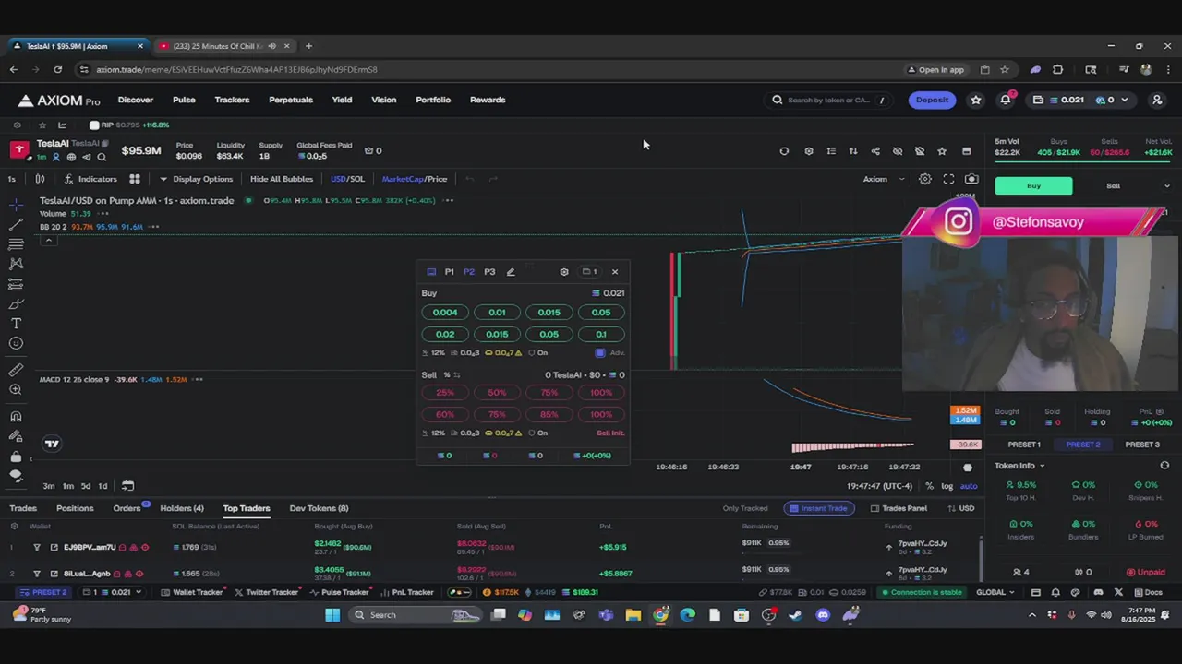1182x664 pixels.
Task: Take a chart snapshot with camera icon
Action: point(971,179)
